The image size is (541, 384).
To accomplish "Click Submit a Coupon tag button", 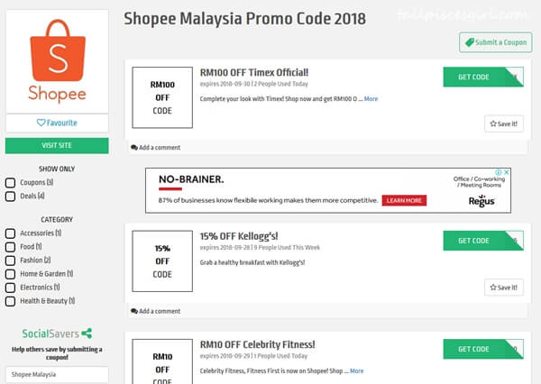I will 495,42.
